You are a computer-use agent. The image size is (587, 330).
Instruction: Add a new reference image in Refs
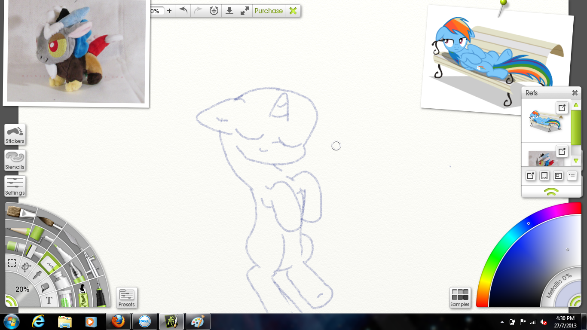tap(531, 176)
